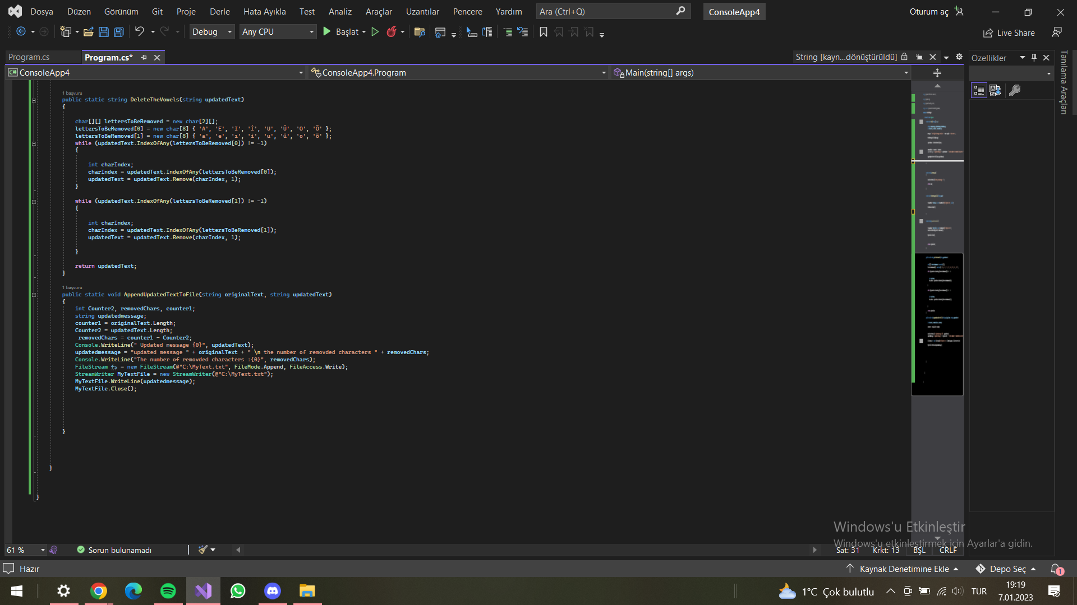Toggle Categorized view in Özellikler panel
Image resolution: width=1077 pixels, height=605 pixels.
[979, 90]
